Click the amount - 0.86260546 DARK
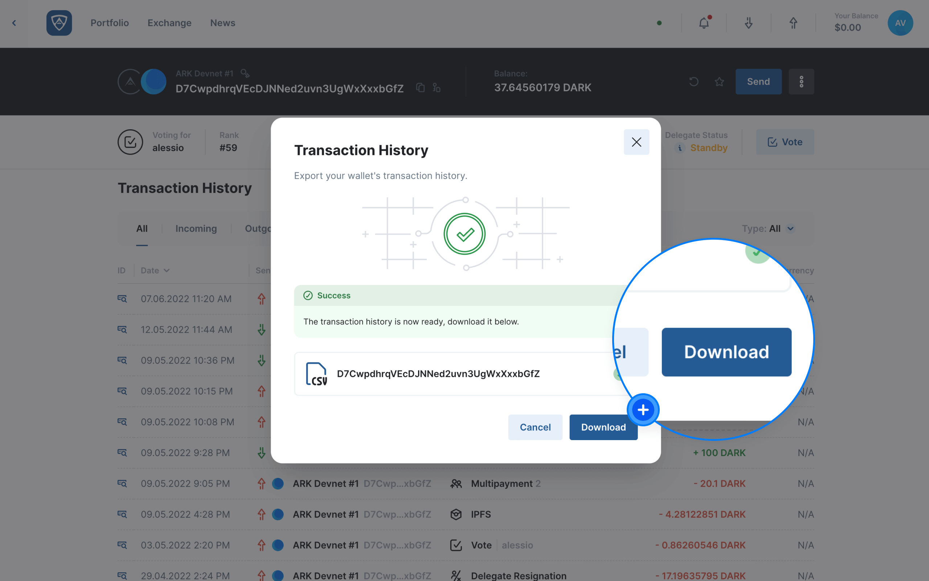Image resolution: width=929 pixels, height=581 pixels. [700, 545]
